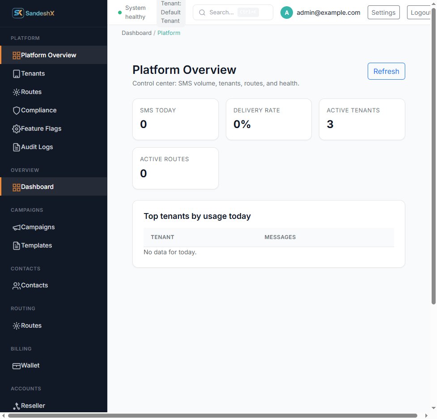Click the Audit Logs document icon
Screen dimensions: 437x419
coord(17,147)
